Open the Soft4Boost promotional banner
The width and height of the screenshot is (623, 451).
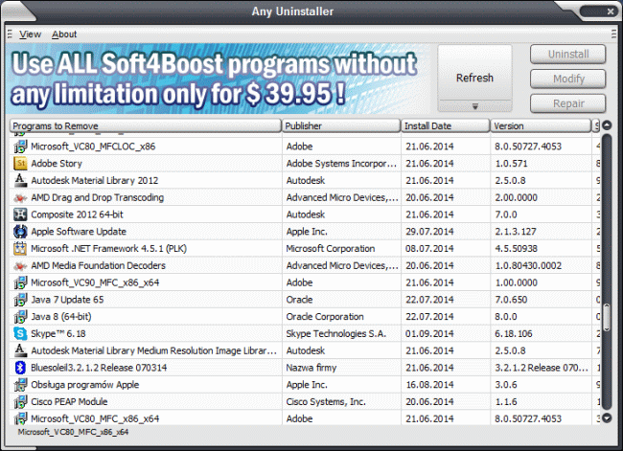pos(219,79)
